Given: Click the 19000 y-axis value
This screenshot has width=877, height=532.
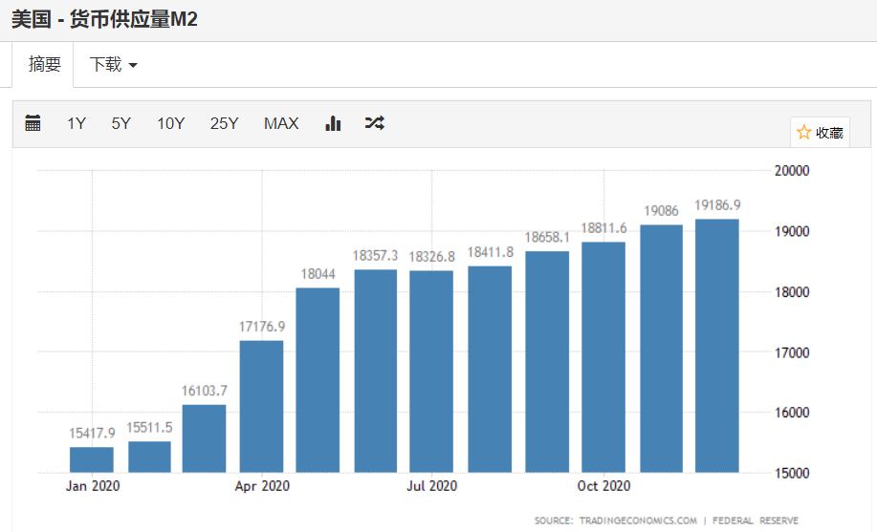Looking at the screenshot, I should (792, 231).
